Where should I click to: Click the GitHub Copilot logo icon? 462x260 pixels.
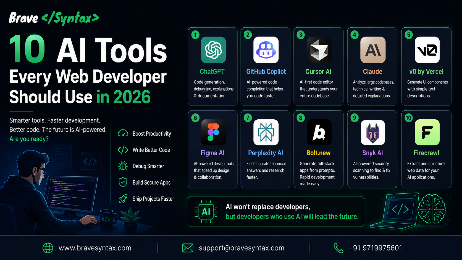(266, 50)
